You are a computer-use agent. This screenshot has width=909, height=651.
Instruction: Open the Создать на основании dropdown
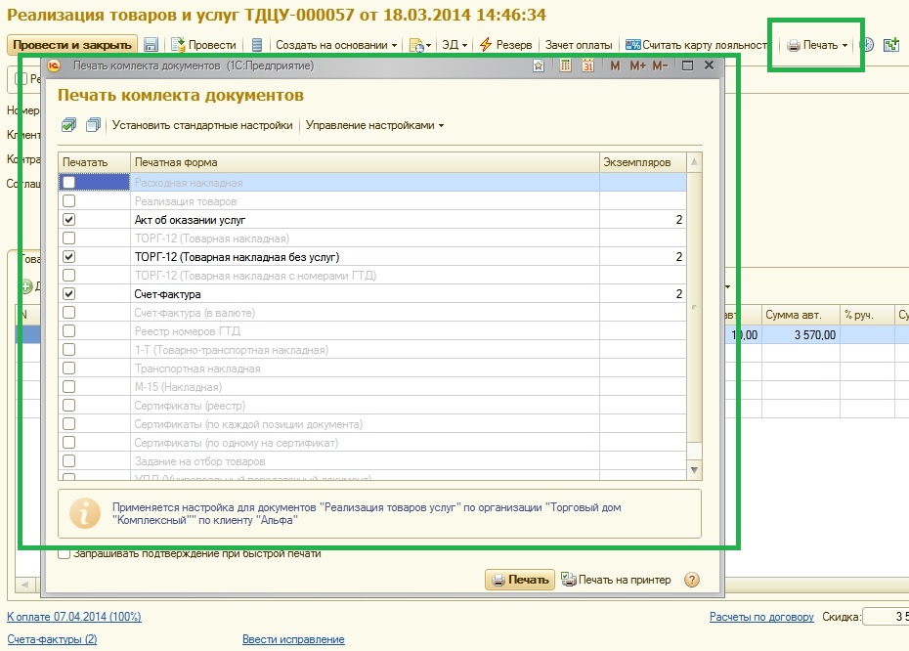(335, 45)
